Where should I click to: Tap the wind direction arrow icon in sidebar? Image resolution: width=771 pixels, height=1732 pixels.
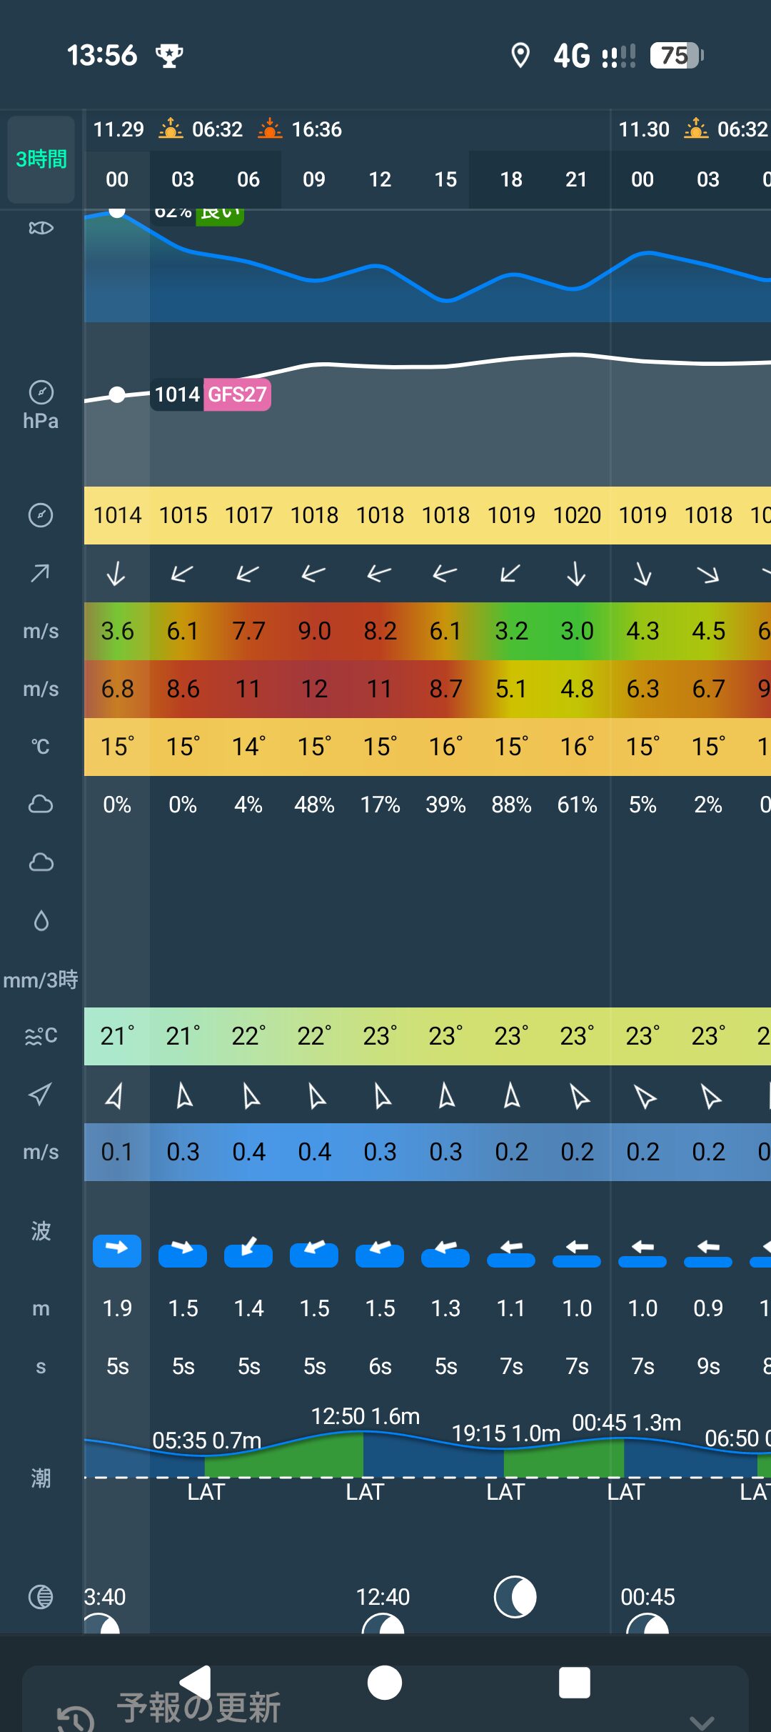[41, 573]
